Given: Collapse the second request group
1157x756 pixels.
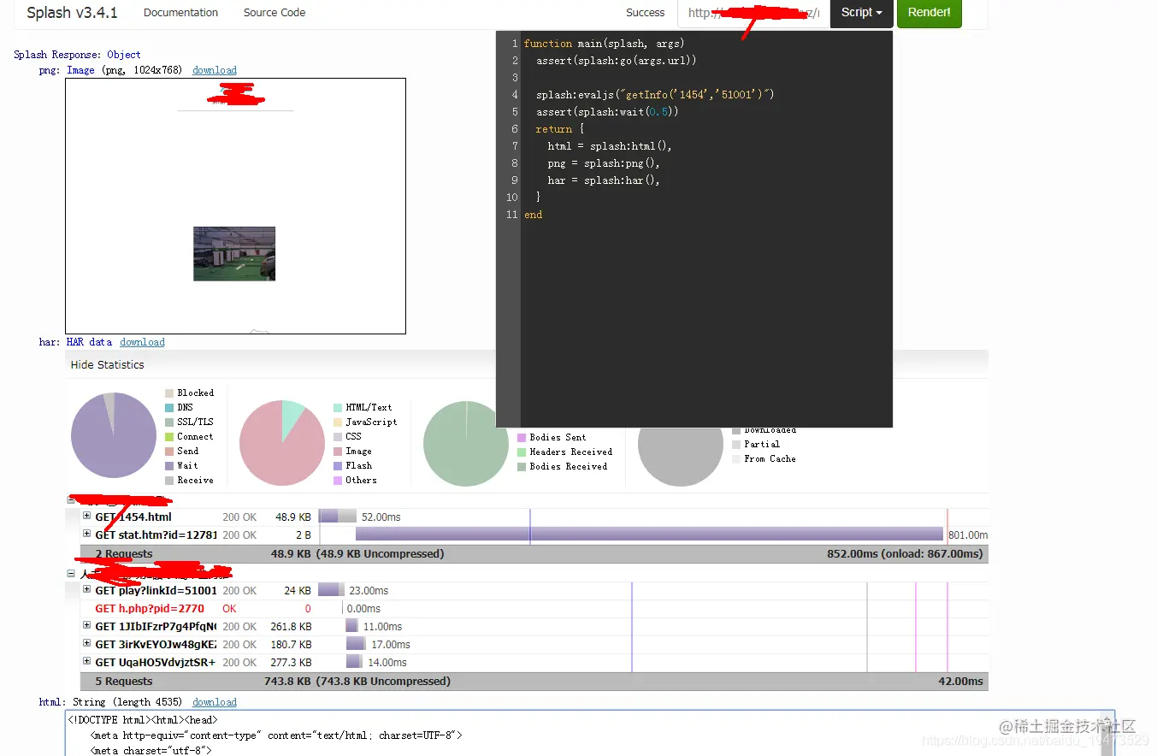Looking at the screenshot, I should (73, 573).
